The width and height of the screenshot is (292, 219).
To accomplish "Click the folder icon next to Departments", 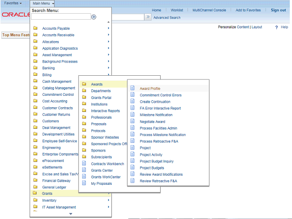I will [x=84, y=91].
